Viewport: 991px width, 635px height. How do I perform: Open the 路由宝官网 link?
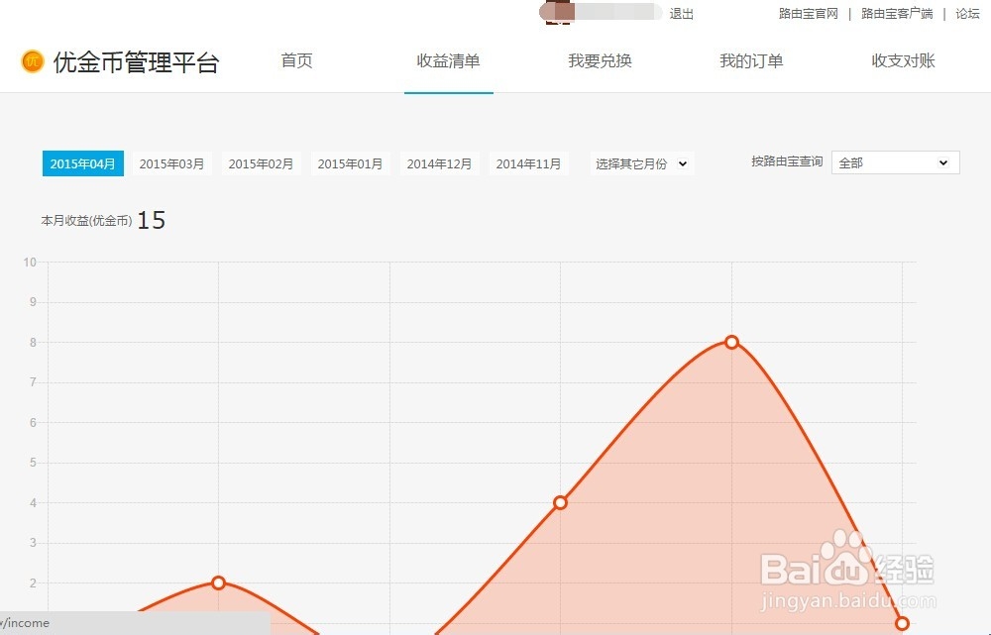tap(809, 14)
